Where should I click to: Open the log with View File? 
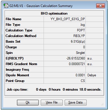[x=52, y=102]
